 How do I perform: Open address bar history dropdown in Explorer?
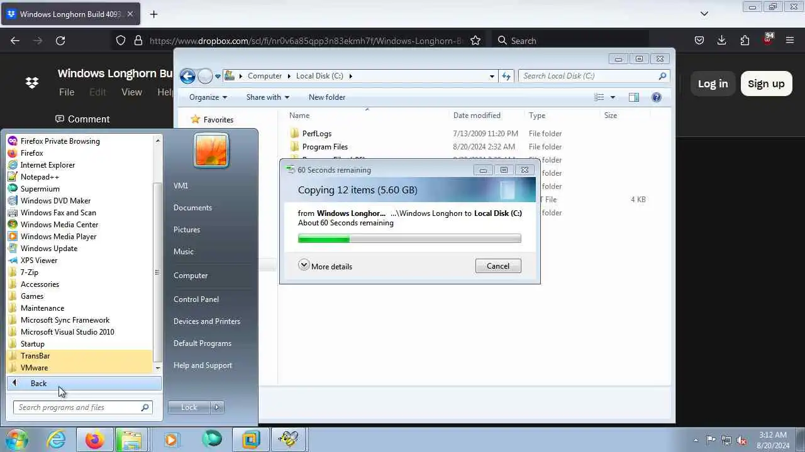(x=492, y=76)
